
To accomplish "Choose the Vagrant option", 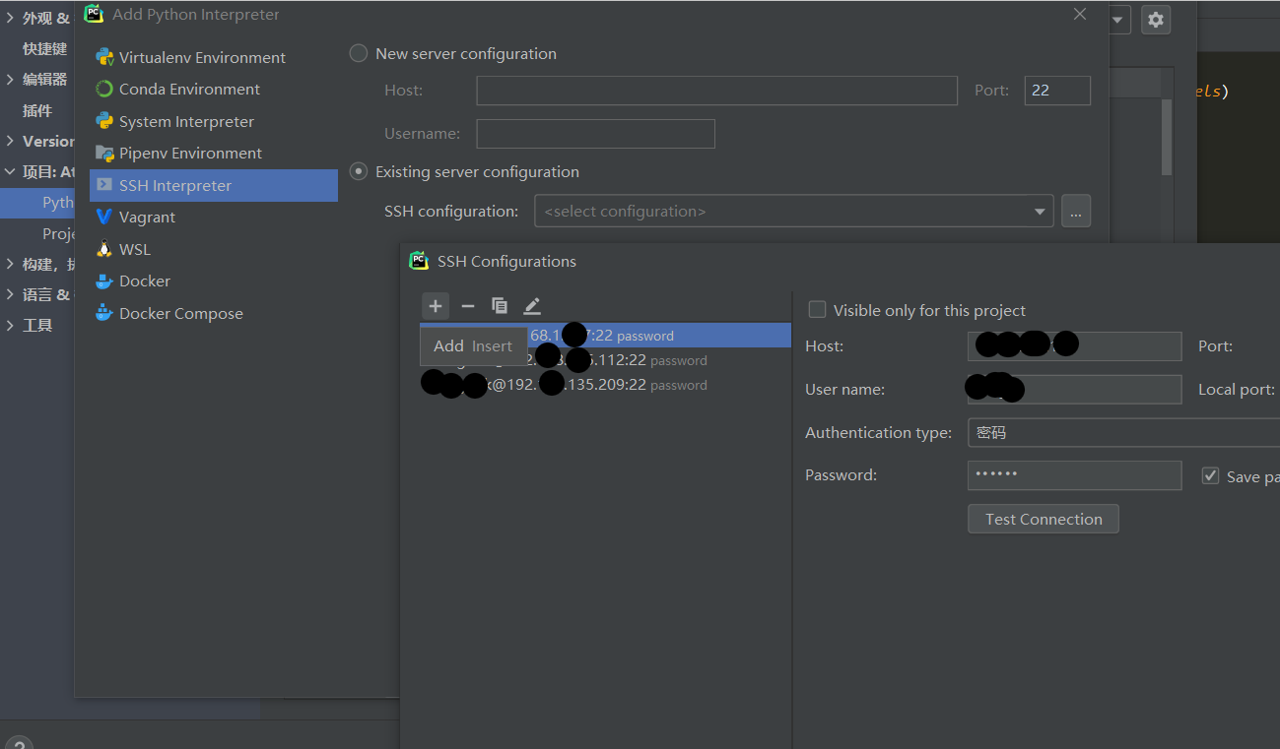I will [214, 217].
